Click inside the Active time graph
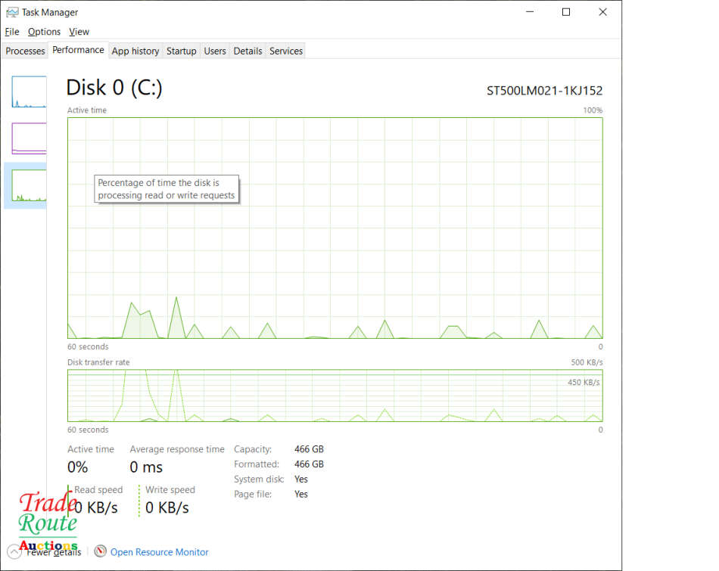The width and height of the screenshot is (719, 571). pos(378,227)
